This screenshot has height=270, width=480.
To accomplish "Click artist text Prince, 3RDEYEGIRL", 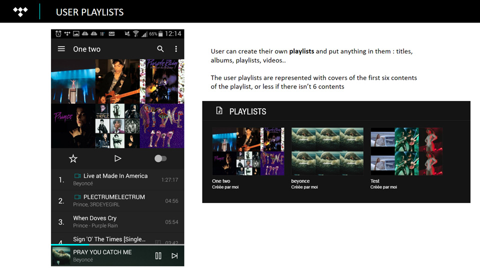I will 96,204.
